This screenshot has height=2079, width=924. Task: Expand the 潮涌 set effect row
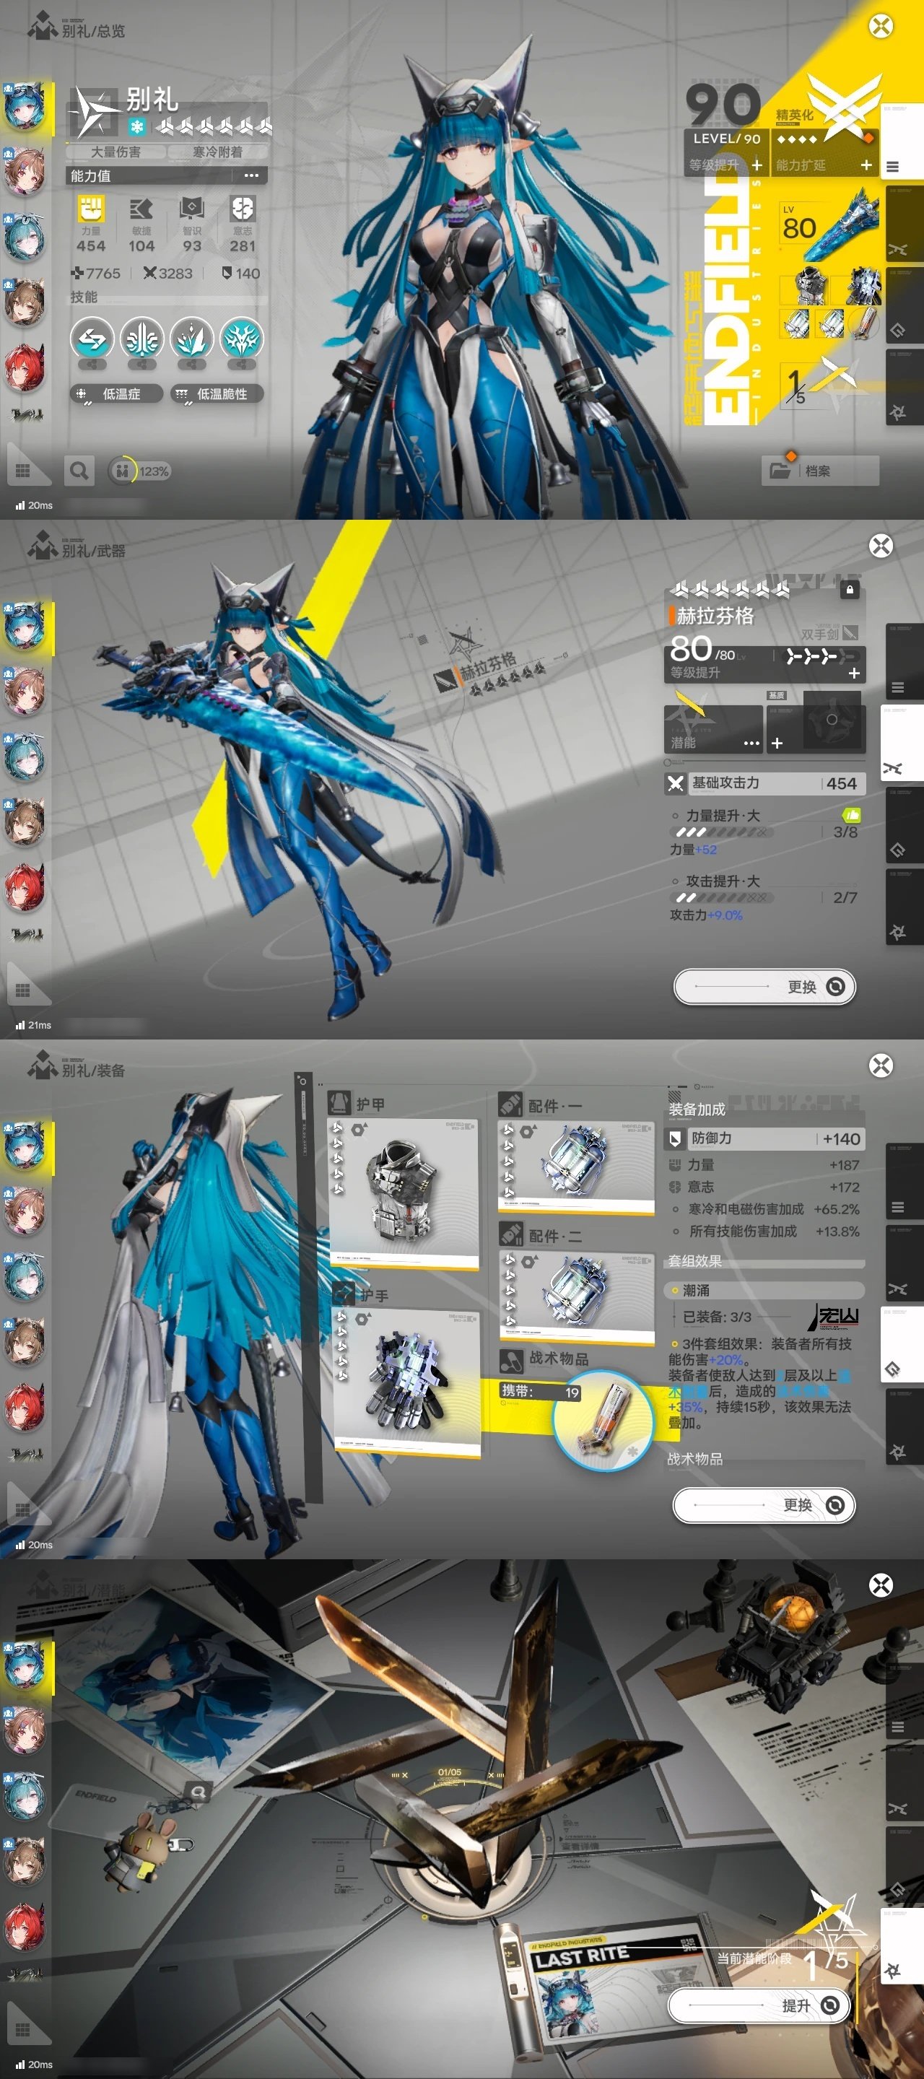pyautogui.click(x=766, y=1290)
